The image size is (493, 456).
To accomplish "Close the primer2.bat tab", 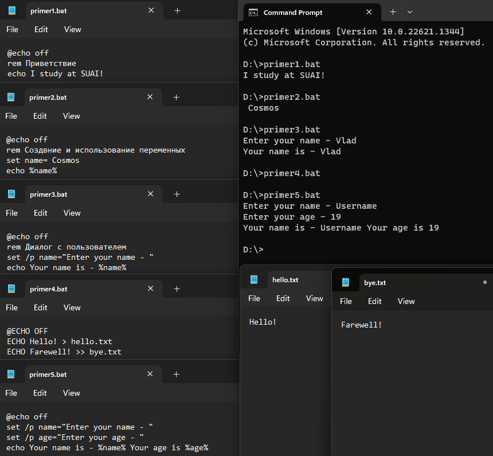I will (x=150, y=97).
